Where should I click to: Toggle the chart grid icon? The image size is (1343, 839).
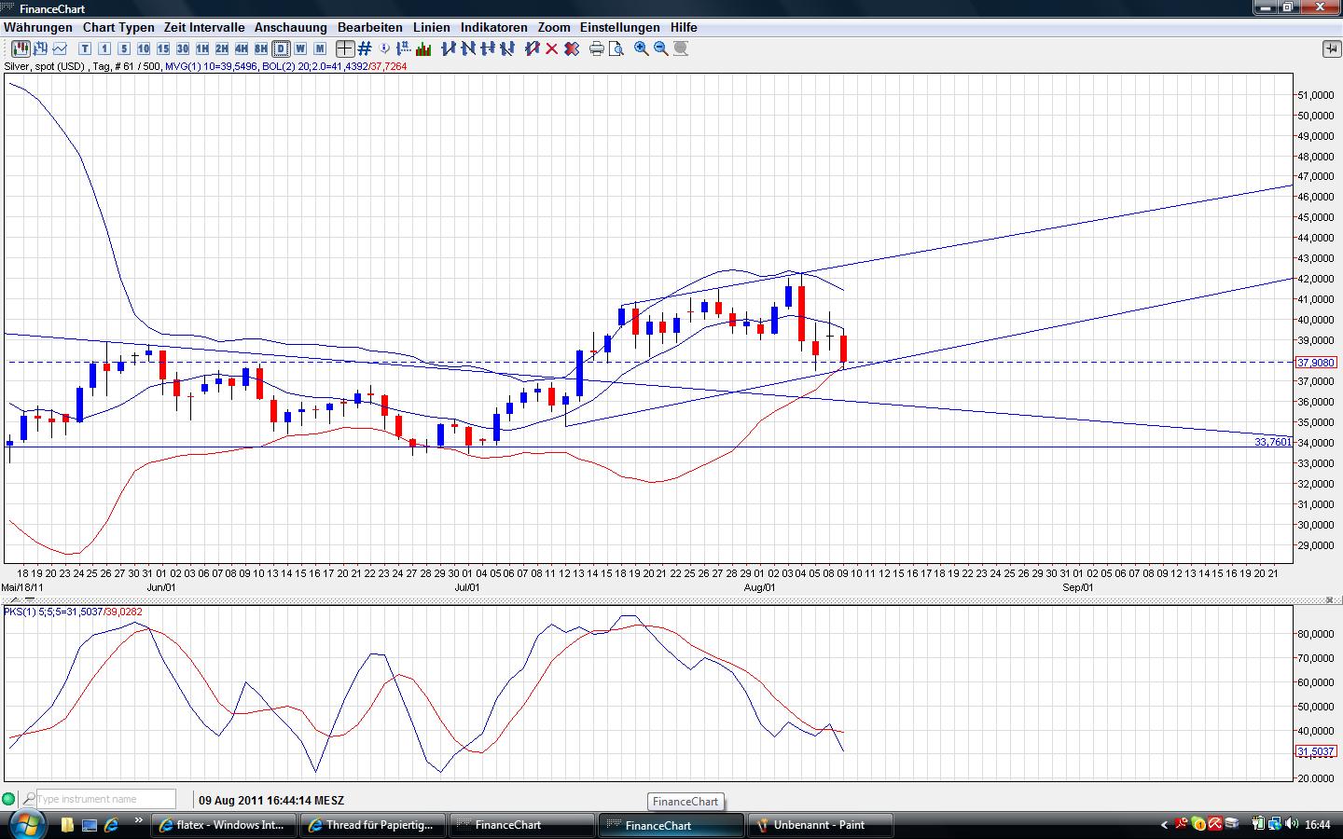365,48
